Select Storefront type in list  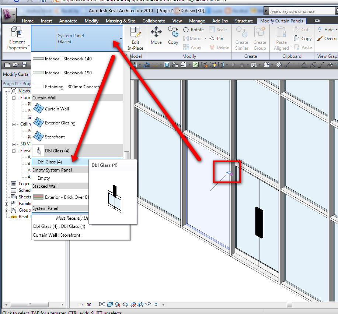click(x=77, y=137)
